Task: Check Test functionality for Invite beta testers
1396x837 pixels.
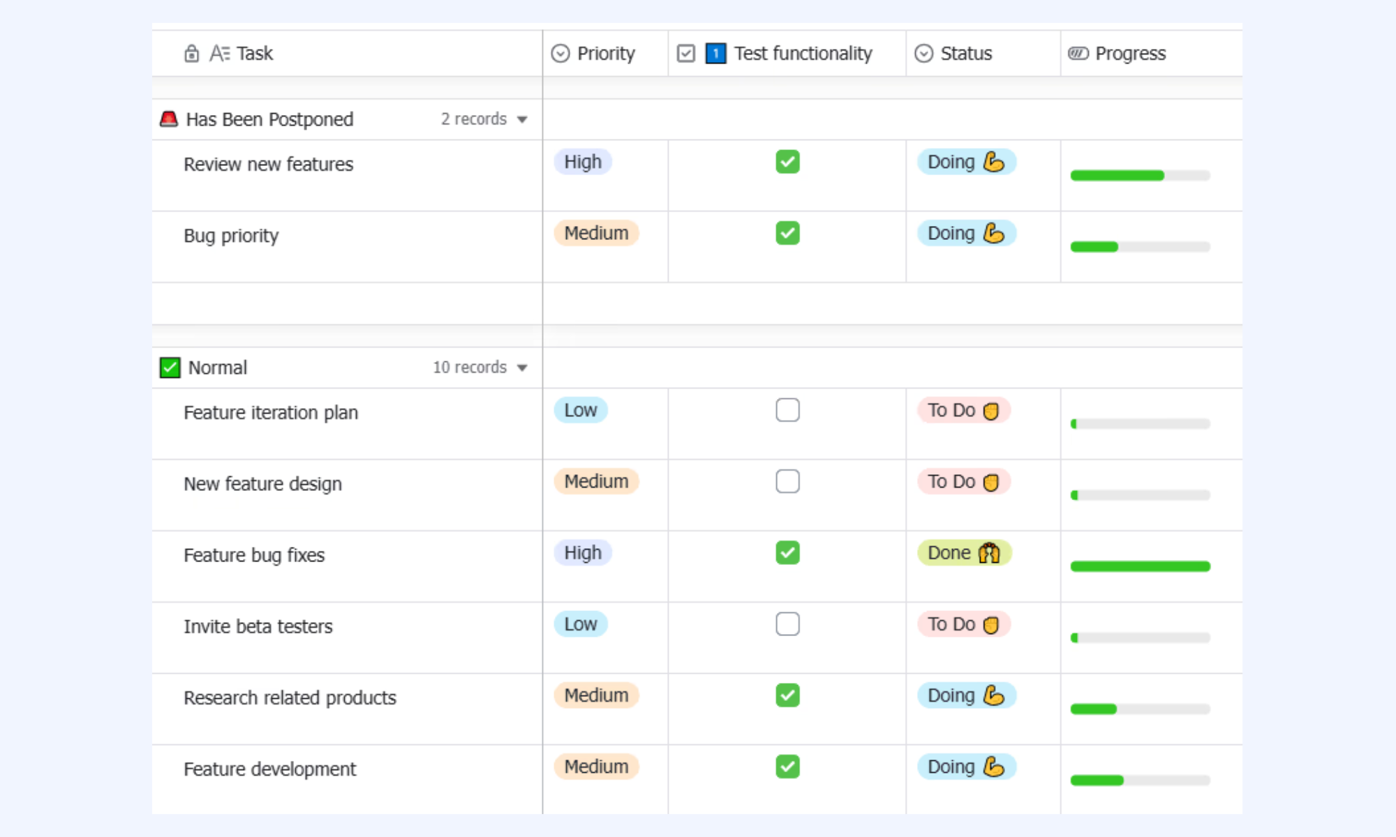Action: pos(787,624)
